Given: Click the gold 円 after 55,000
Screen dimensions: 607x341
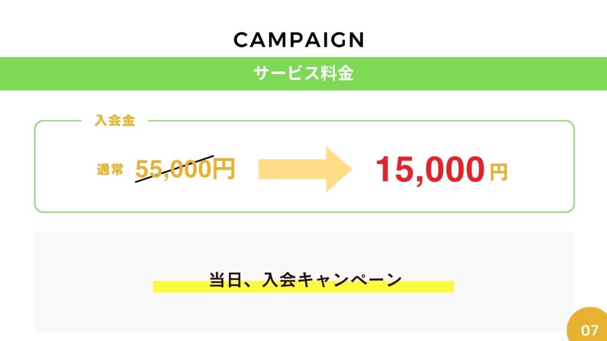Looking at the screenshot, I should coord(223,169).
